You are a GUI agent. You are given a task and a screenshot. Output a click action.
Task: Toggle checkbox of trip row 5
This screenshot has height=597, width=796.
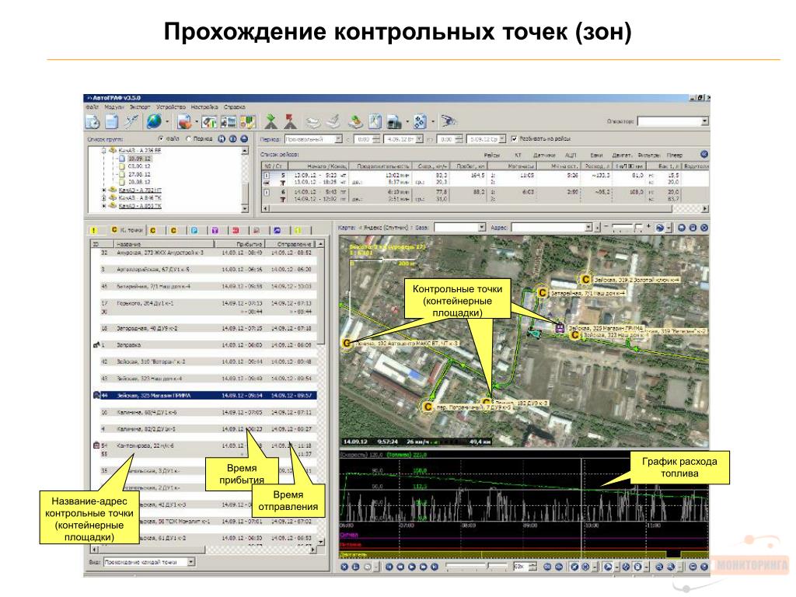click(x=266, y=176)
